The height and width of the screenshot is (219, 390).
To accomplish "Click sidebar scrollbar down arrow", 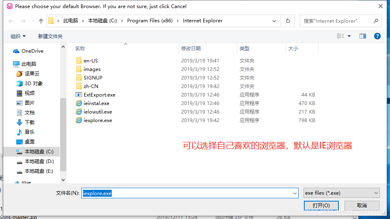I will 63,180.
